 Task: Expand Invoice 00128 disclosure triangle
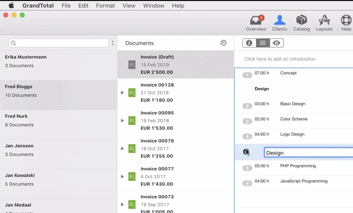[x=123, y=93]
